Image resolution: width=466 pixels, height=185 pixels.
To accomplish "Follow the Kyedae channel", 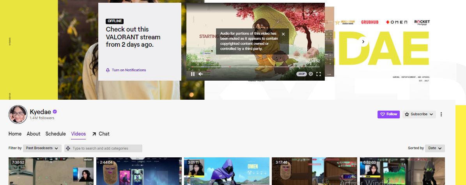I will (x=388, y=115).
